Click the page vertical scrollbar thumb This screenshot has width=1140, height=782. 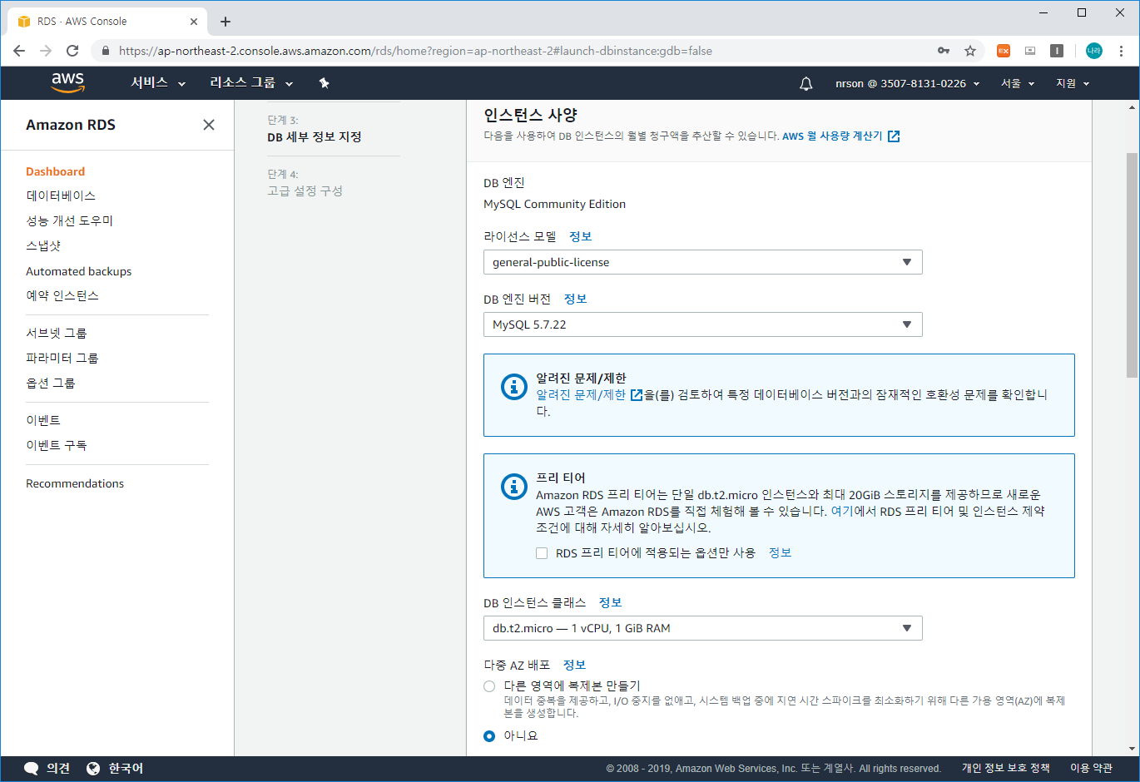pos(1132,265)
